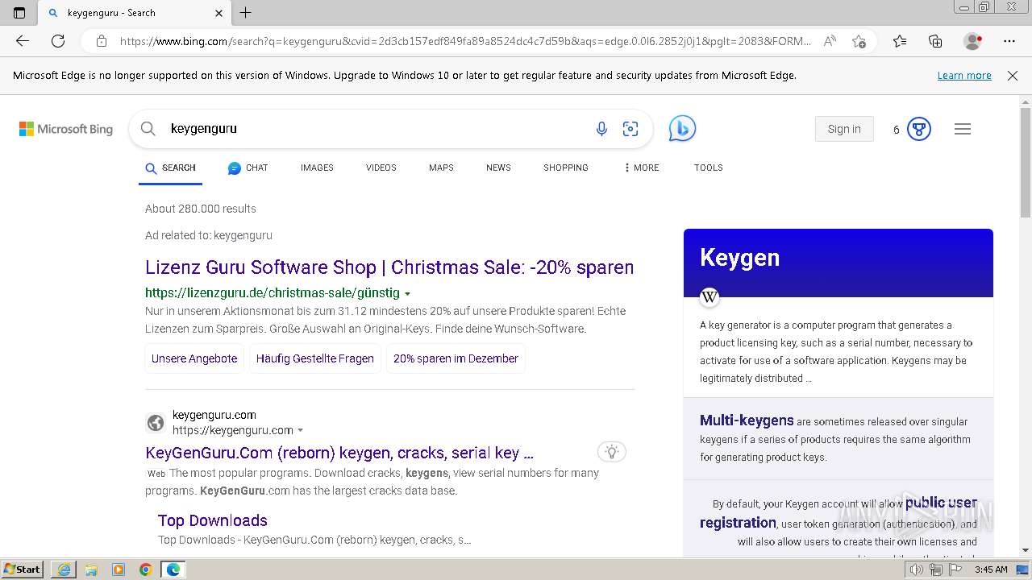Click the Sign in button

(x=844, y=129)
